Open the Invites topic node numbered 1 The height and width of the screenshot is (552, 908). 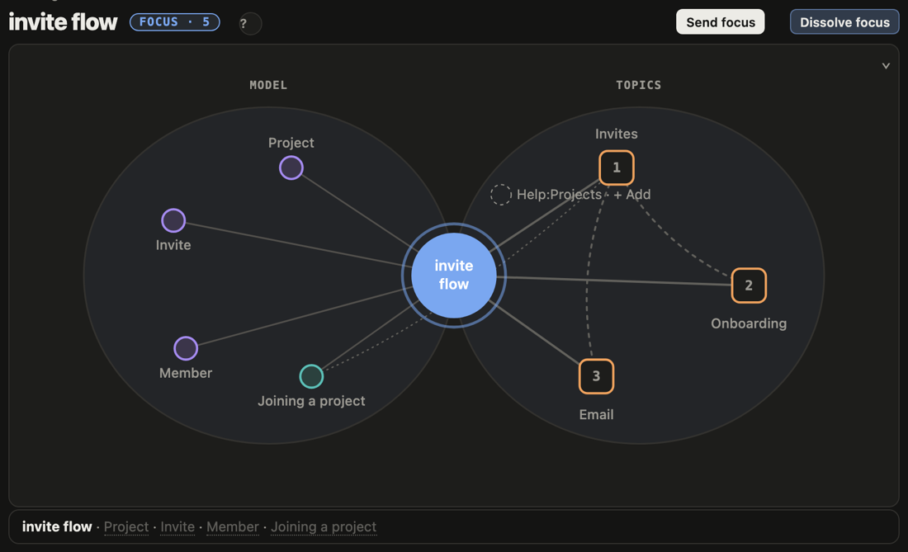pos(616,167)
